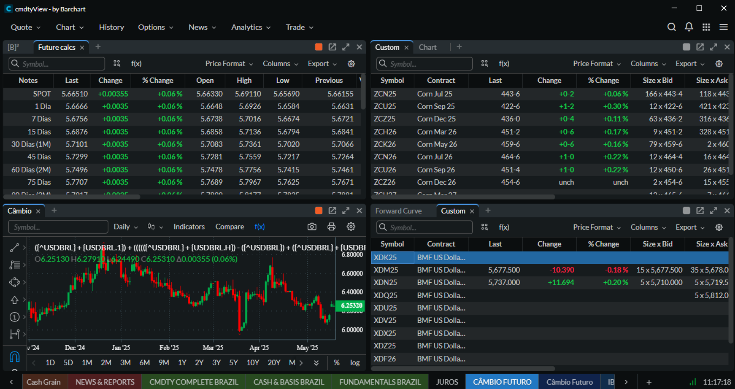Click the Compare button
The height and width of the screenshot is (389, 735).
pos(229,227)
